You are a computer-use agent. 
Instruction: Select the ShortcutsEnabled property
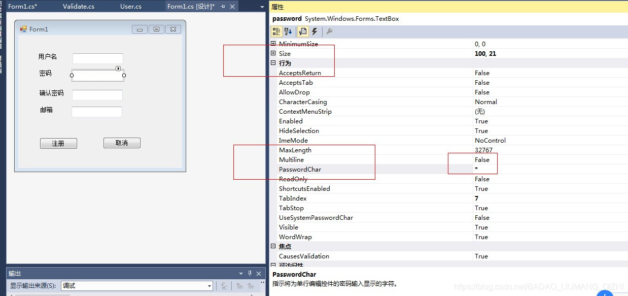pos(449,189)
